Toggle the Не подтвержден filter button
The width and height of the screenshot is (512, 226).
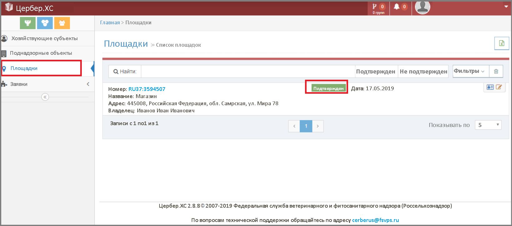coord(423,72)
